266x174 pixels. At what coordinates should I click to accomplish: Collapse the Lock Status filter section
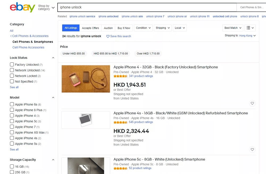(x=53, y=58)
